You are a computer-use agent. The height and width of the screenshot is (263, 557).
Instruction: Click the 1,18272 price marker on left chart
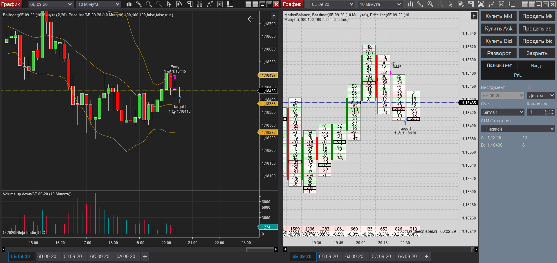tap(268, 132)
